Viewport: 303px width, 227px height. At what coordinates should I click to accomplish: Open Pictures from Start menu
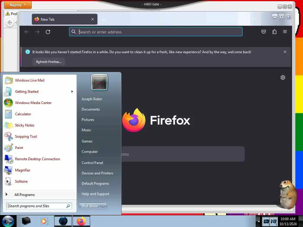(x=88, y=120)
